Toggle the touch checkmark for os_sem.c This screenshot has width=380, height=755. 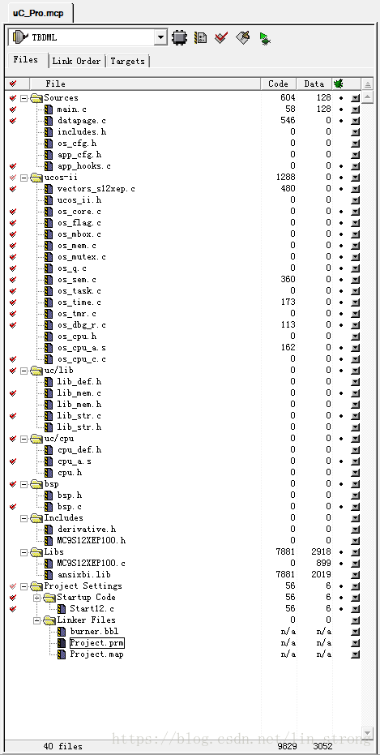tap(13, 280)
